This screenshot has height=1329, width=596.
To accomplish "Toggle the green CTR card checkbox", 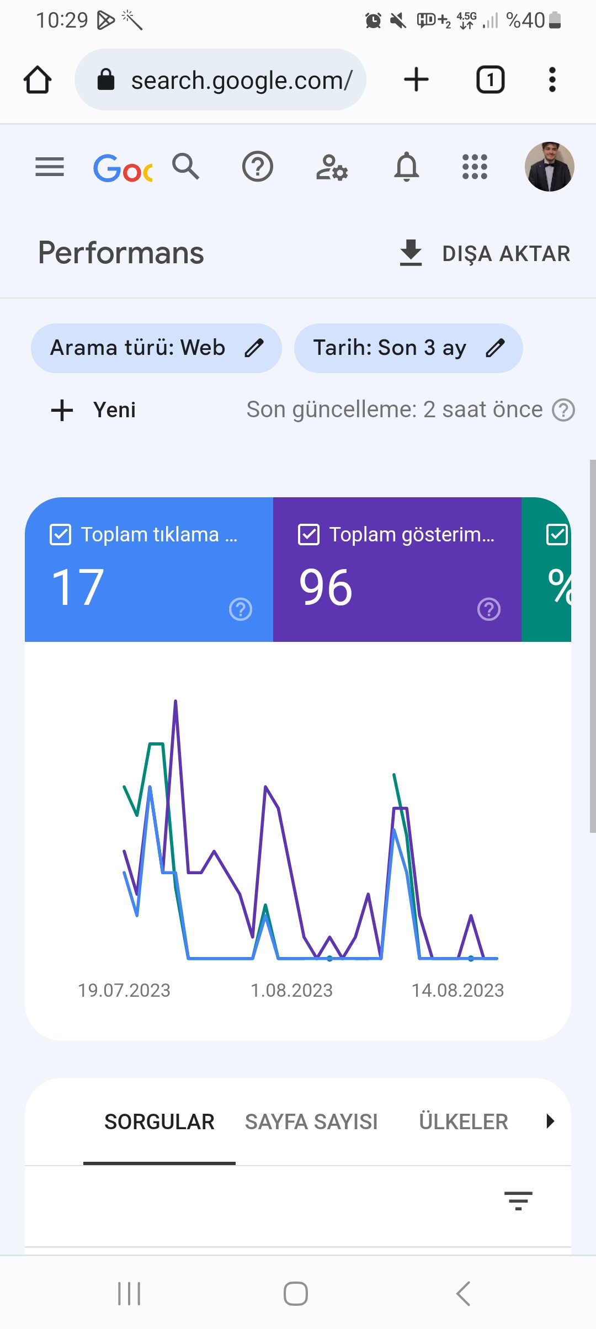I will tap(557, 534).
